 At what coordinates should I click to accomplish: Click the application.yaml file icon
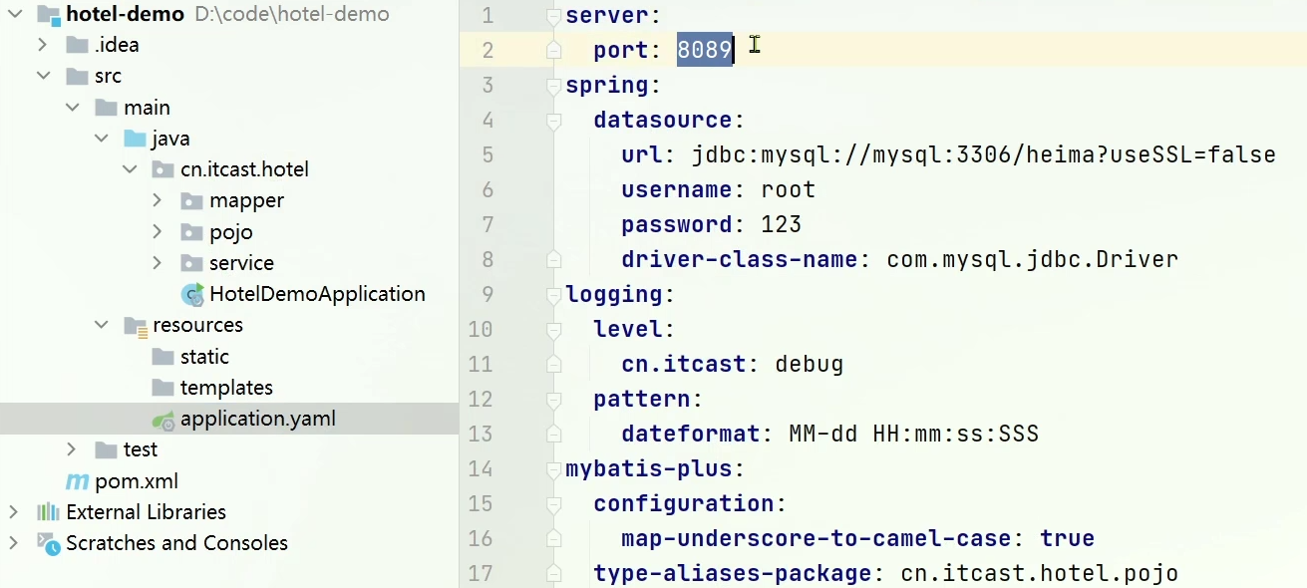pos(163,420)
